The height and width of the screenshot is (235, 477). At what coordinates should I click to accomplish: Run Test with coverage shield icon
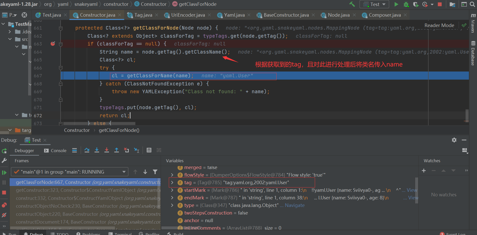(416, 4)
